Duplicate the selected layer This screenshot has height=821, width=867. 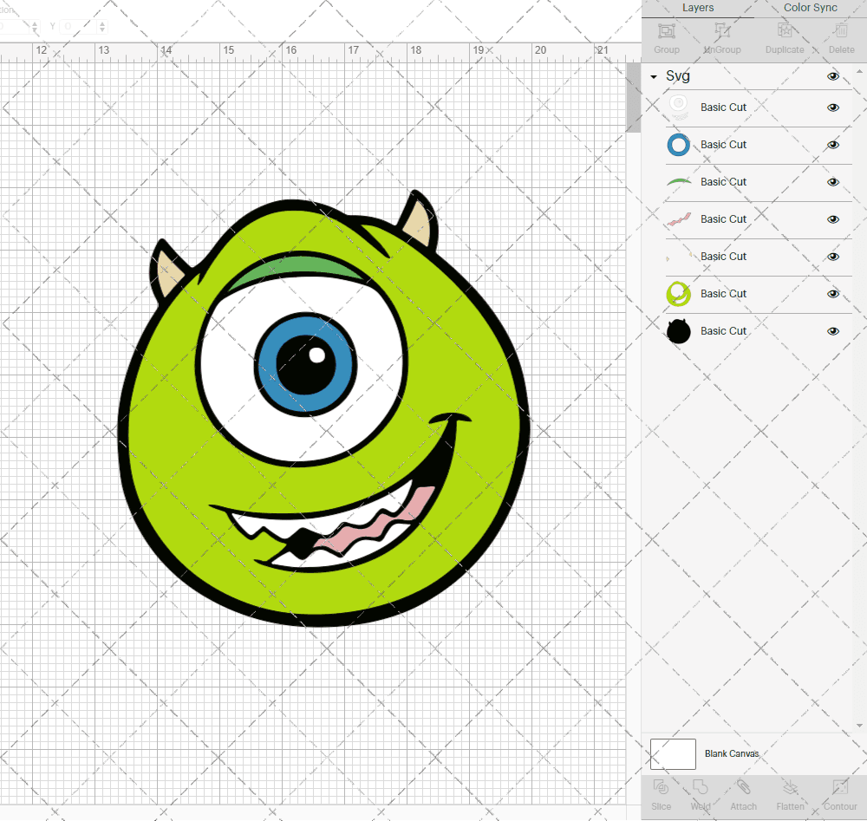pyautogui.click(x=785, y=32)
